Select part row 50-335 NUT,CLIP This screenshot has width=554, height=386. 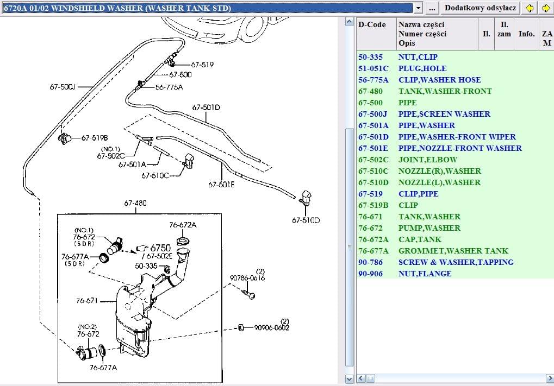pos(455,57)
